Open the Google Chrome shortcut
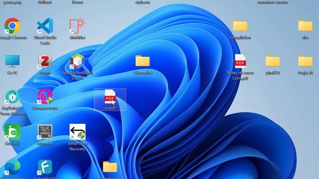319x179 pixels. point(12,26)
